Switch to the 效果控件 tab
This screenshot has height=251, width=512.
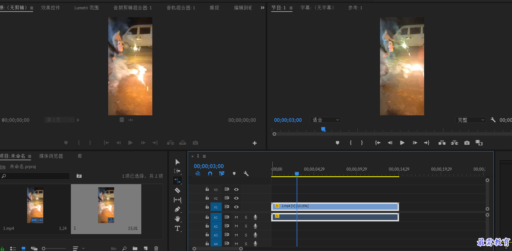[x=50, y=8]
